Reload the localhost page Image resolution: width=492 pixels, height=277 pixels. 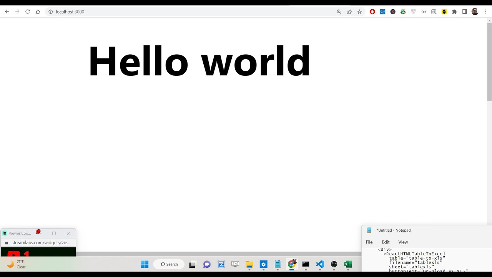[28, 12]
